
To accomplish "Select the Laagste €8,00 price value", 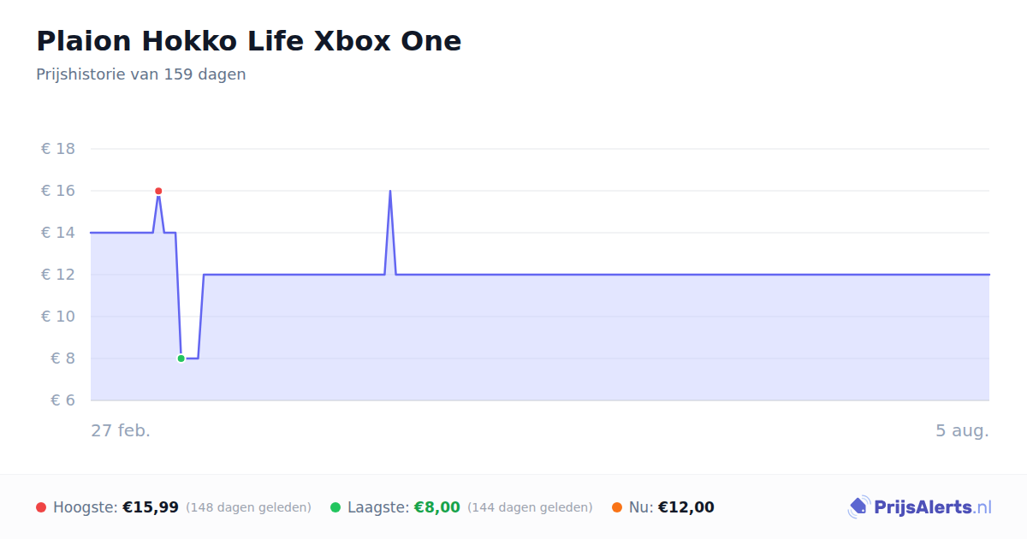I will coord(437,507).
